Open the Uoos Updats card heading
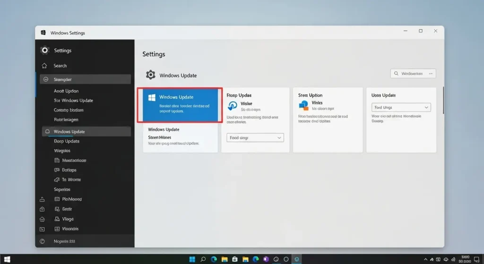Image resolution: width=484 pixels, height=264 pixels. click(383, 95)
